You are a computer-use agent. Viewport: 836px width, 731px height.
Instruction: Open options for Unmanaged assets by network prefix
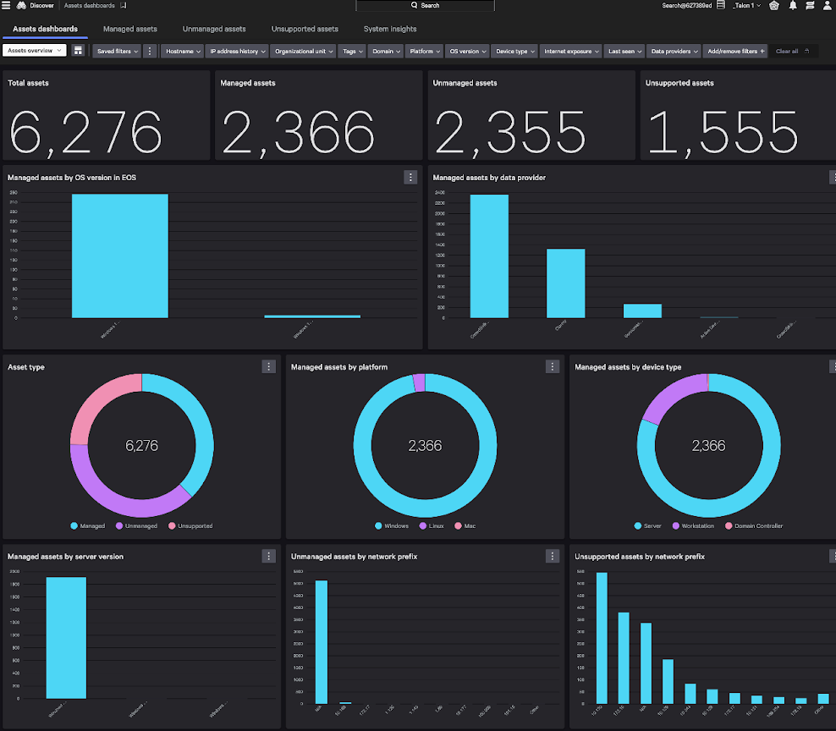click(x=553, y=556)
